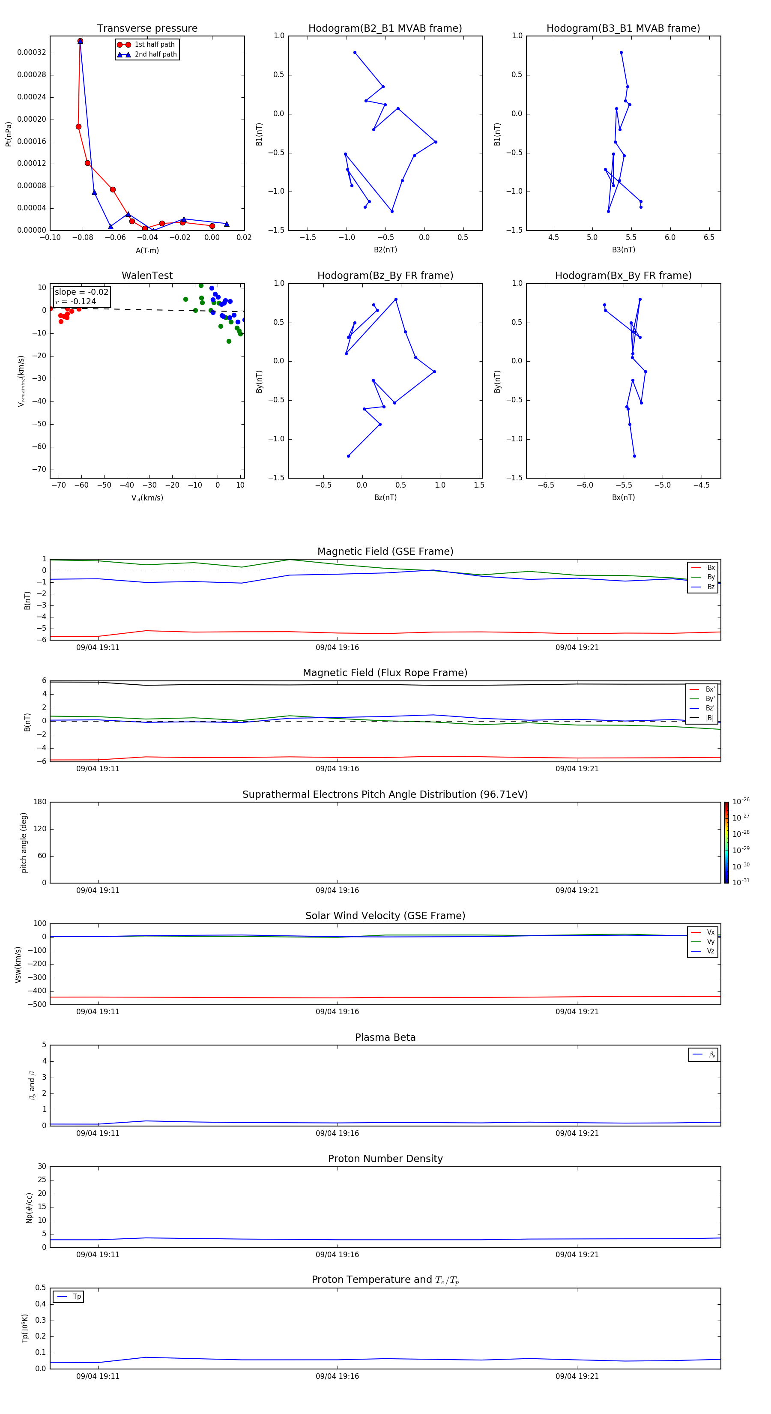Click the 'Magnetic Field (GSE Frame)' title
The height and width of the screenshot is (1414, 771).
(x=385, y=551)
